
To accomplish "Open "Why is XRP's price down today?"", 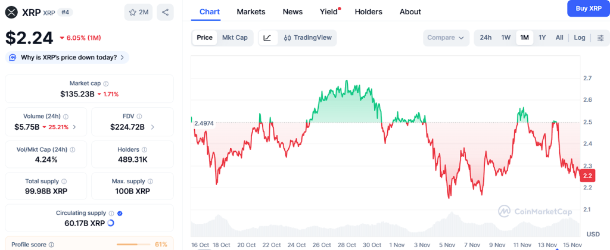I will (67, 57).
